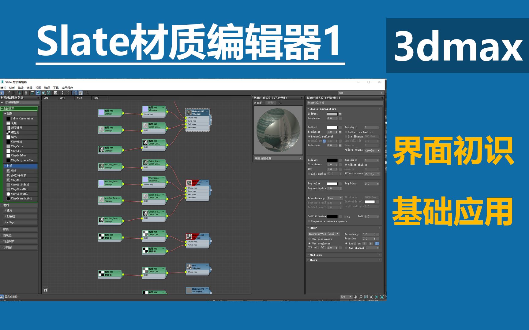This screenshot has width=529, height=330.
Task: Click Assign material to selection icon
Action: click(19, 93)
